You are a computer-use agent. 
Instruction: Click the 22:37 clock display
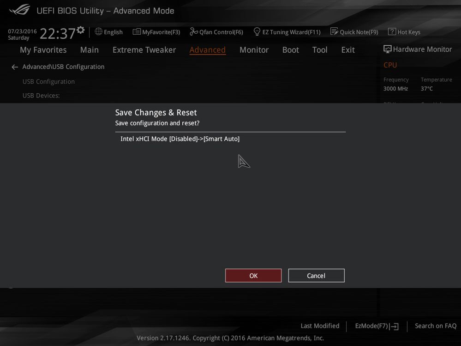point(58,33)
